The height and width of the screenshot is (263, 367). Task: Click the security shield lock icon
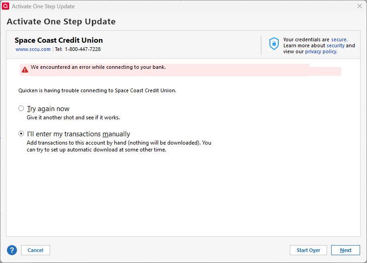pos(274,44)
